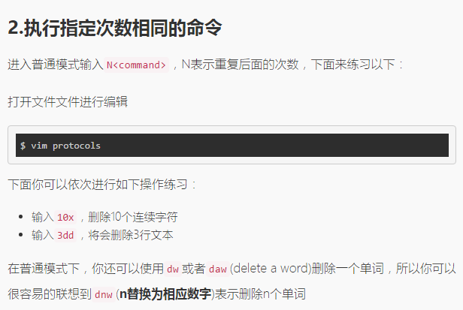The height and width of the screenshot is (310, 463).
Task: Click the 3dd inline code snippet
Action: (65, 236)
